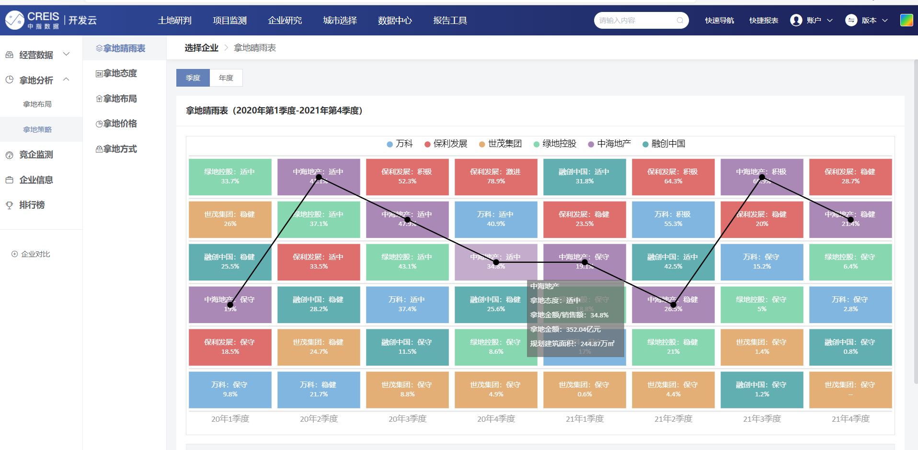
Task: Click 快捷报表 link
Action: pos(764,21)
